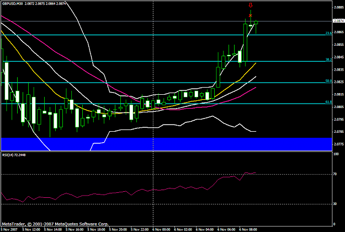Click the 2.0775 price axis label
Screen dimensions: 345x232
339,144
